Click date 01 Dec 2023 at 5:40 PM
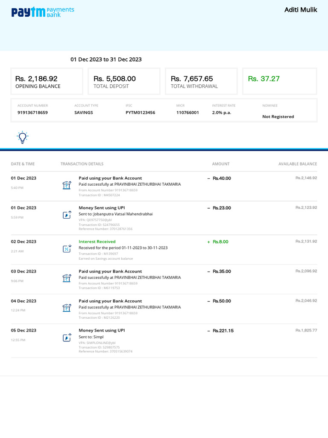Image resolution: width=328 pixels, height=438 pixels. [x=24, y=178]
